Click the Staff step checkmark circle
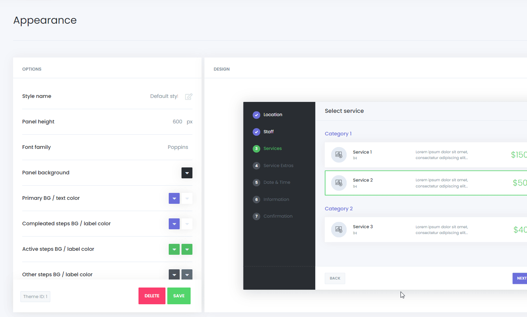Screen dimensions: 527x317 [257, 132]
